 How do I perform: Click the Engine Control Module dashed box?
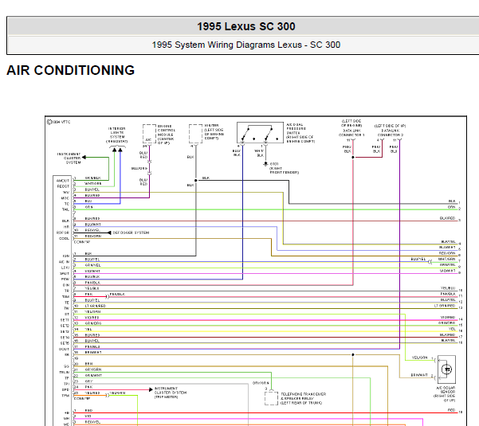[149, 134]
